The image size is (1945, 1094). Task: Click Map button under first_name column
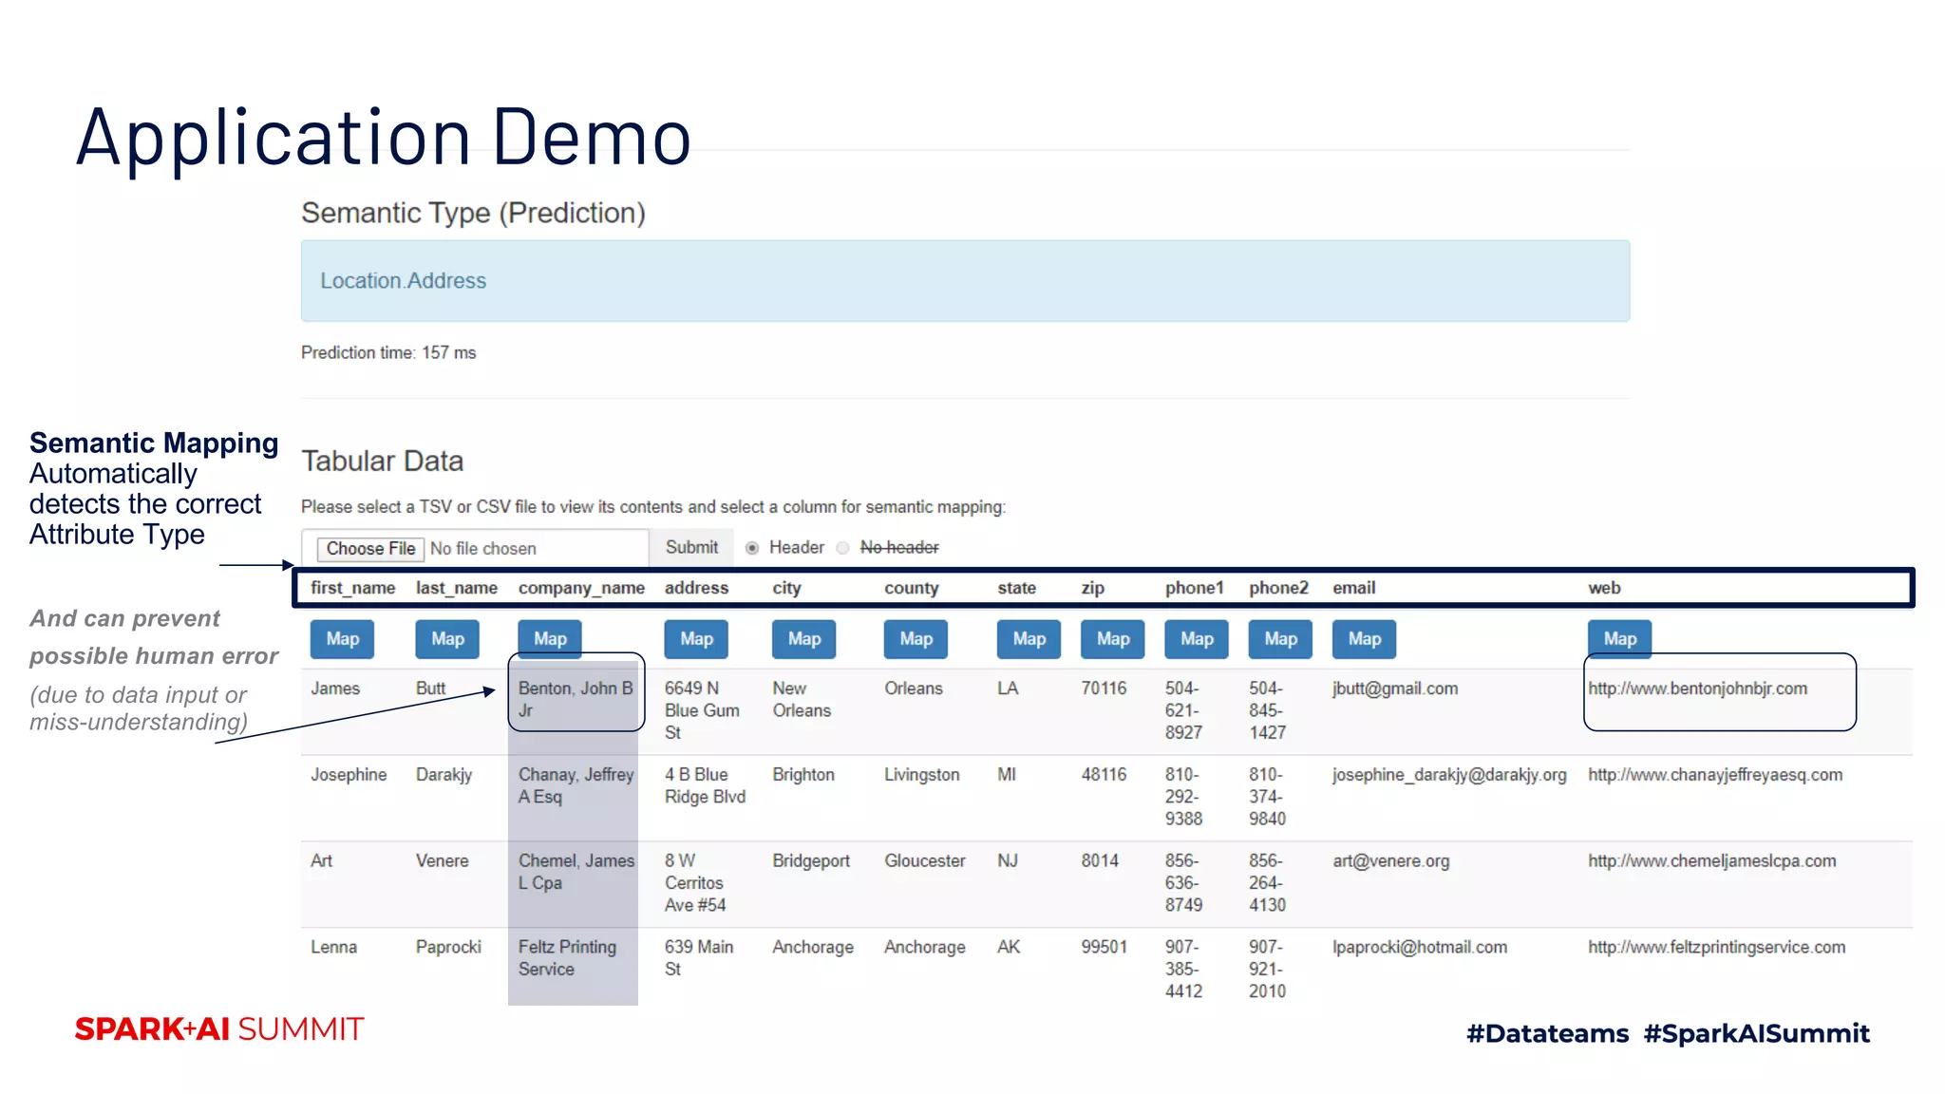pyautogui.click(x=342, y=639)
